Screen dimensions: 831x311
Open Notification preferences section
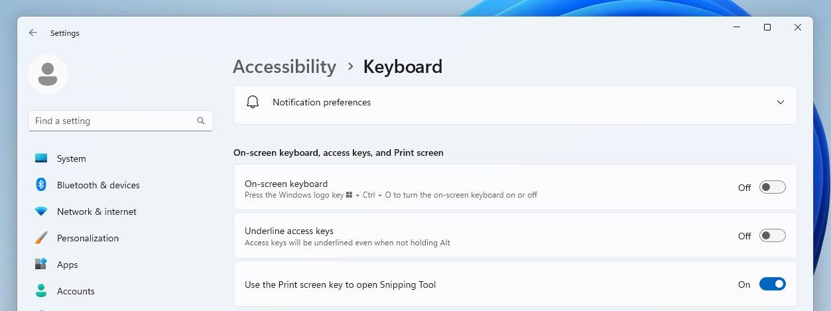tap(322, 102)
